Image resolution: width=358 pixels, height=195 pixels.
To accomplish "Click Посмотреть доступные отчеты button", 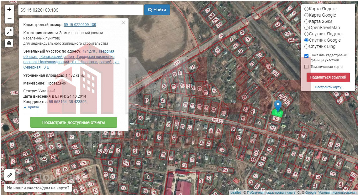I will tap(74, 122).
